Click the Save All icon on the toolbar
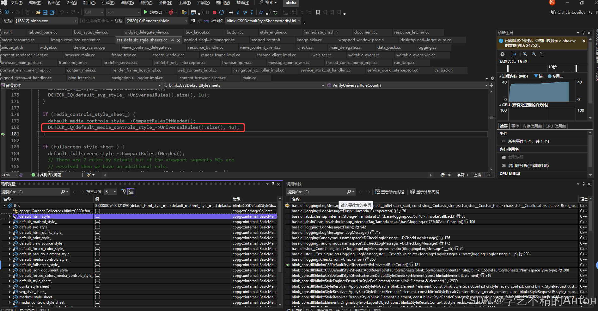Screen dimensions: 598x311 pos(52,12)
